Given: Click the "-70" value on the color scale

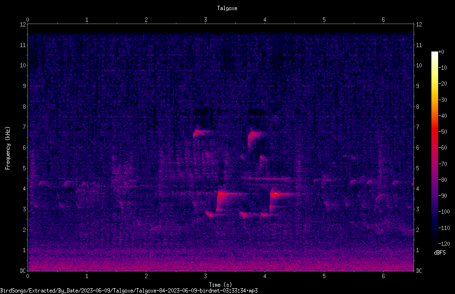Looking at the screenshot, I should [442, 164].
